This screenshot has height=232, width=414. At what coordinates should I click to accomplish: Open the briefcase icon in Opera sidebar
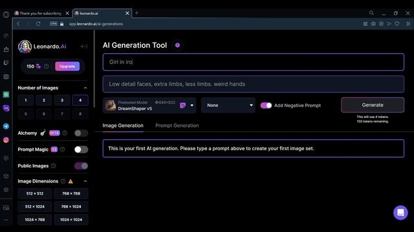pyautogui.click(x=6, y=49)
